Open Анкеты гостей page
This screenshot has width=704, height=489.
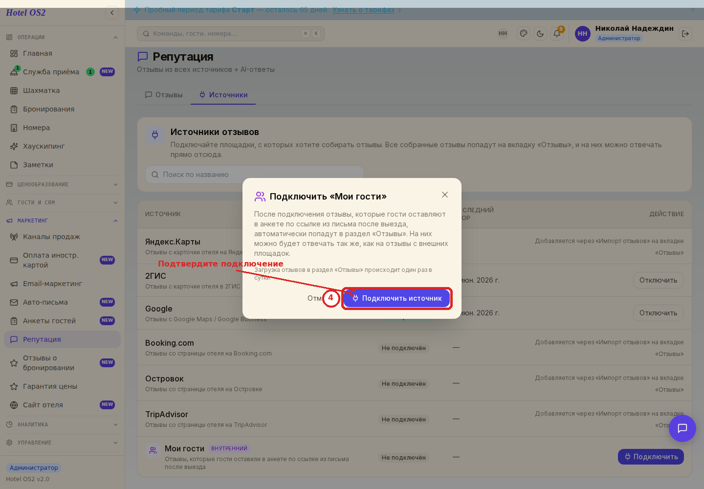[62, 321]
